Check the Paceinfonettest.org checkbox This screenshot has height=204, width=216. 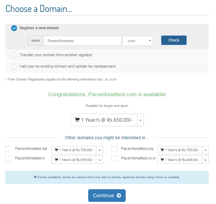coord(114,149)
